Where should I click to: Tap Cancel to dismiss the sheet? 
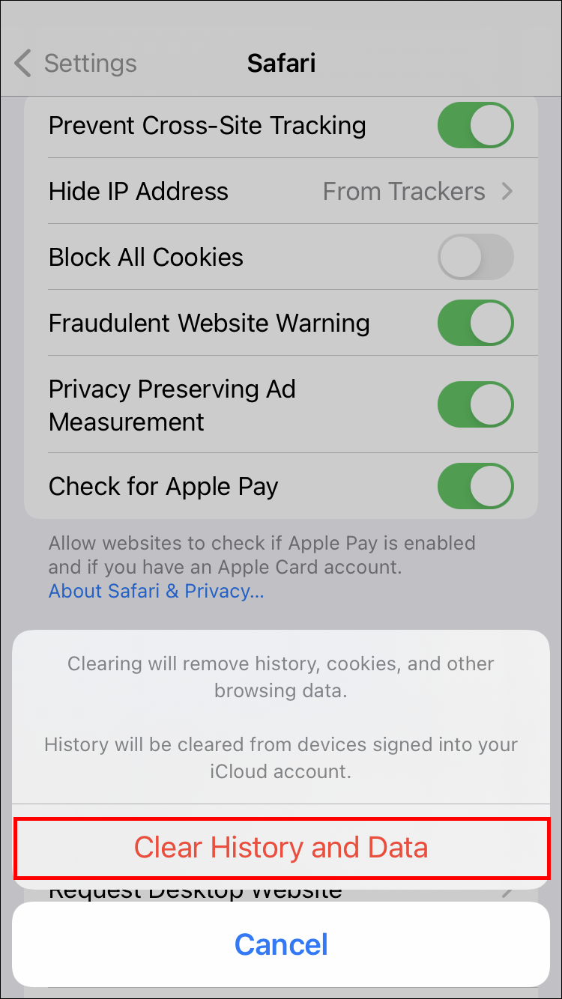[x=281, y=944]
